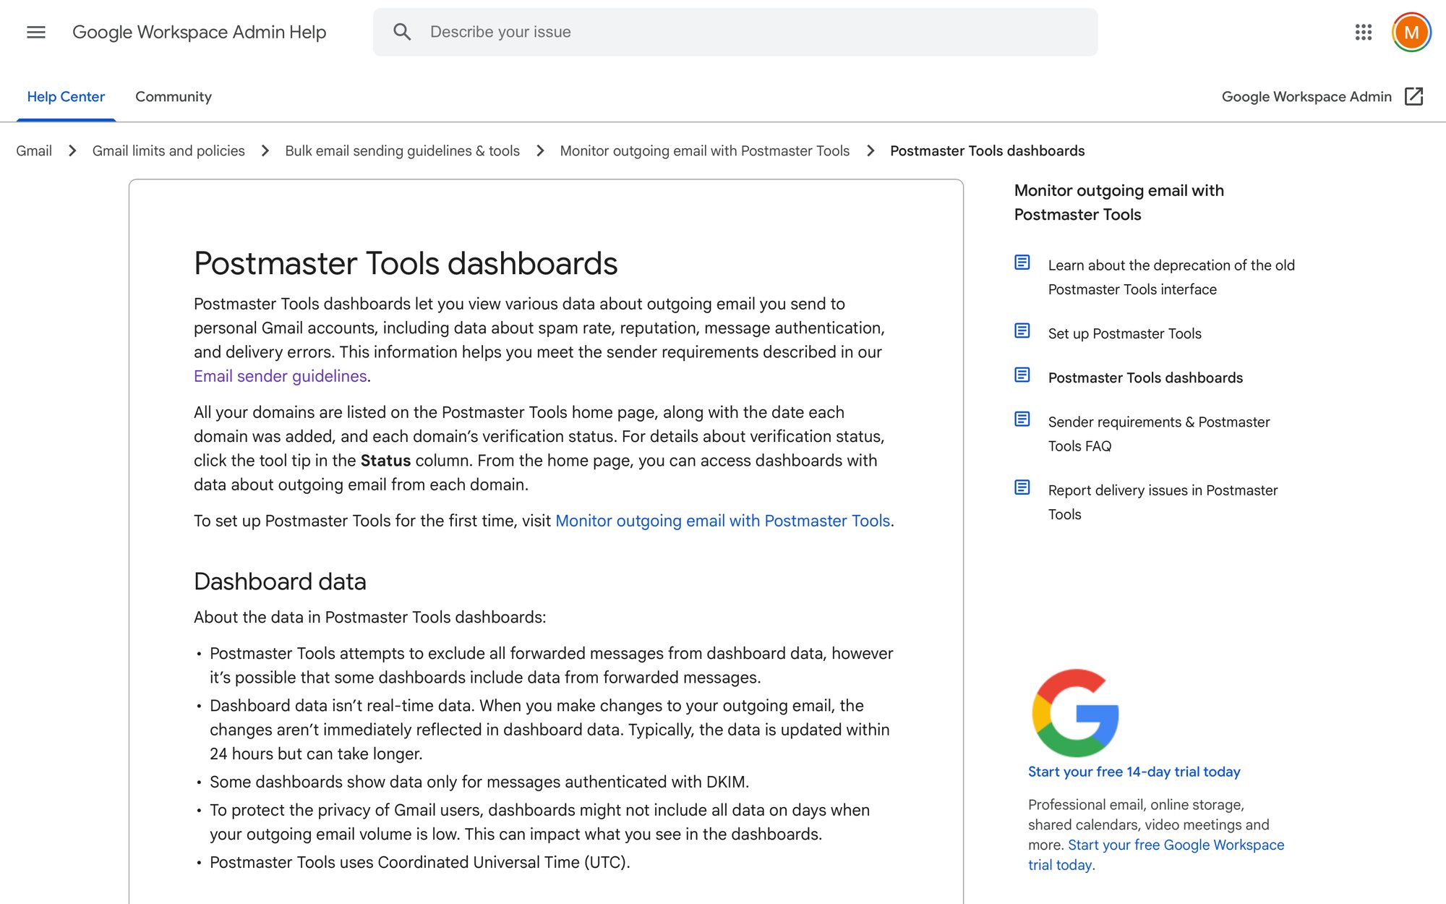
Task: Open Gmail limits and policies breadcrumb
Action: (x=168, y=150)
